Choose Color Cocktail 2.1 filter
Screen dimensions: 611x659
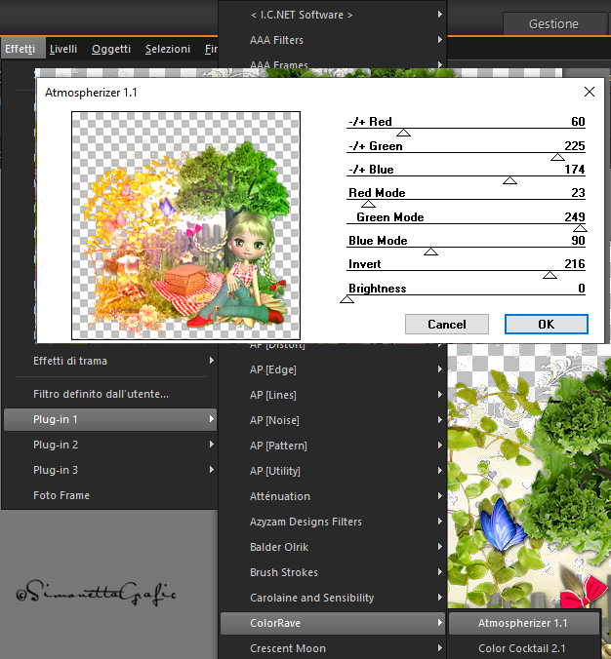point(523,648)
